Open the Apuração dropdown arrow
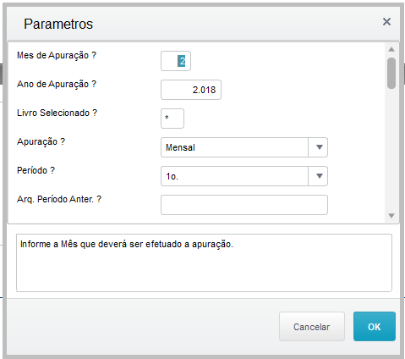Screen dimensions: 405x359 tap(319, 147)
